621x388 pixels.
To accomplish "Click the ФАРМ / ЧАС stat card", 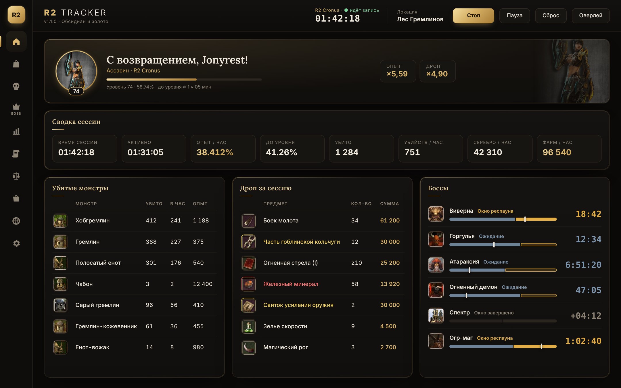I will [569, 149].
